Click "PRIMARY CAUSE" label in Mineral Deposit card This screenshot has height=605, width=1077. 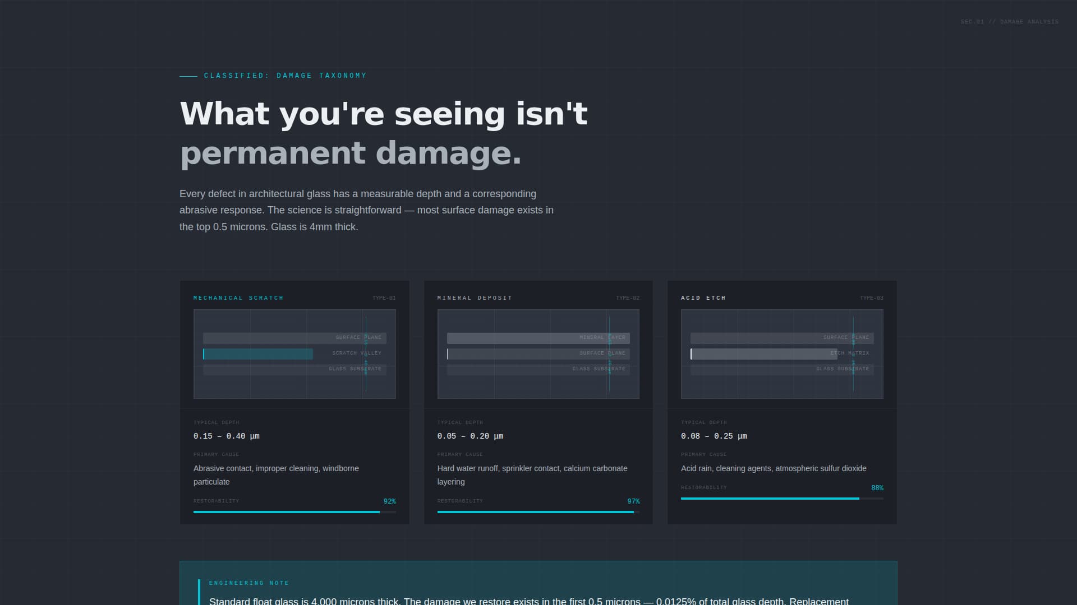click(x=460, y=455)
